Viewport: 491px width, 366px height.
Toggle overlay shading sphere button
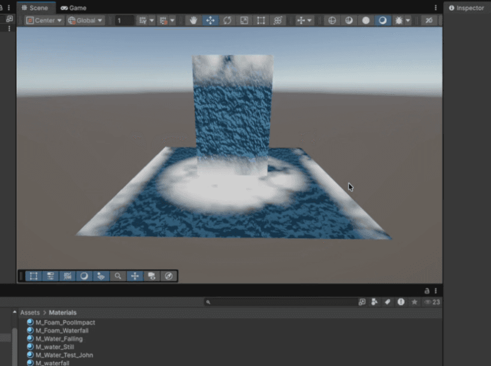tap(84, 276)
